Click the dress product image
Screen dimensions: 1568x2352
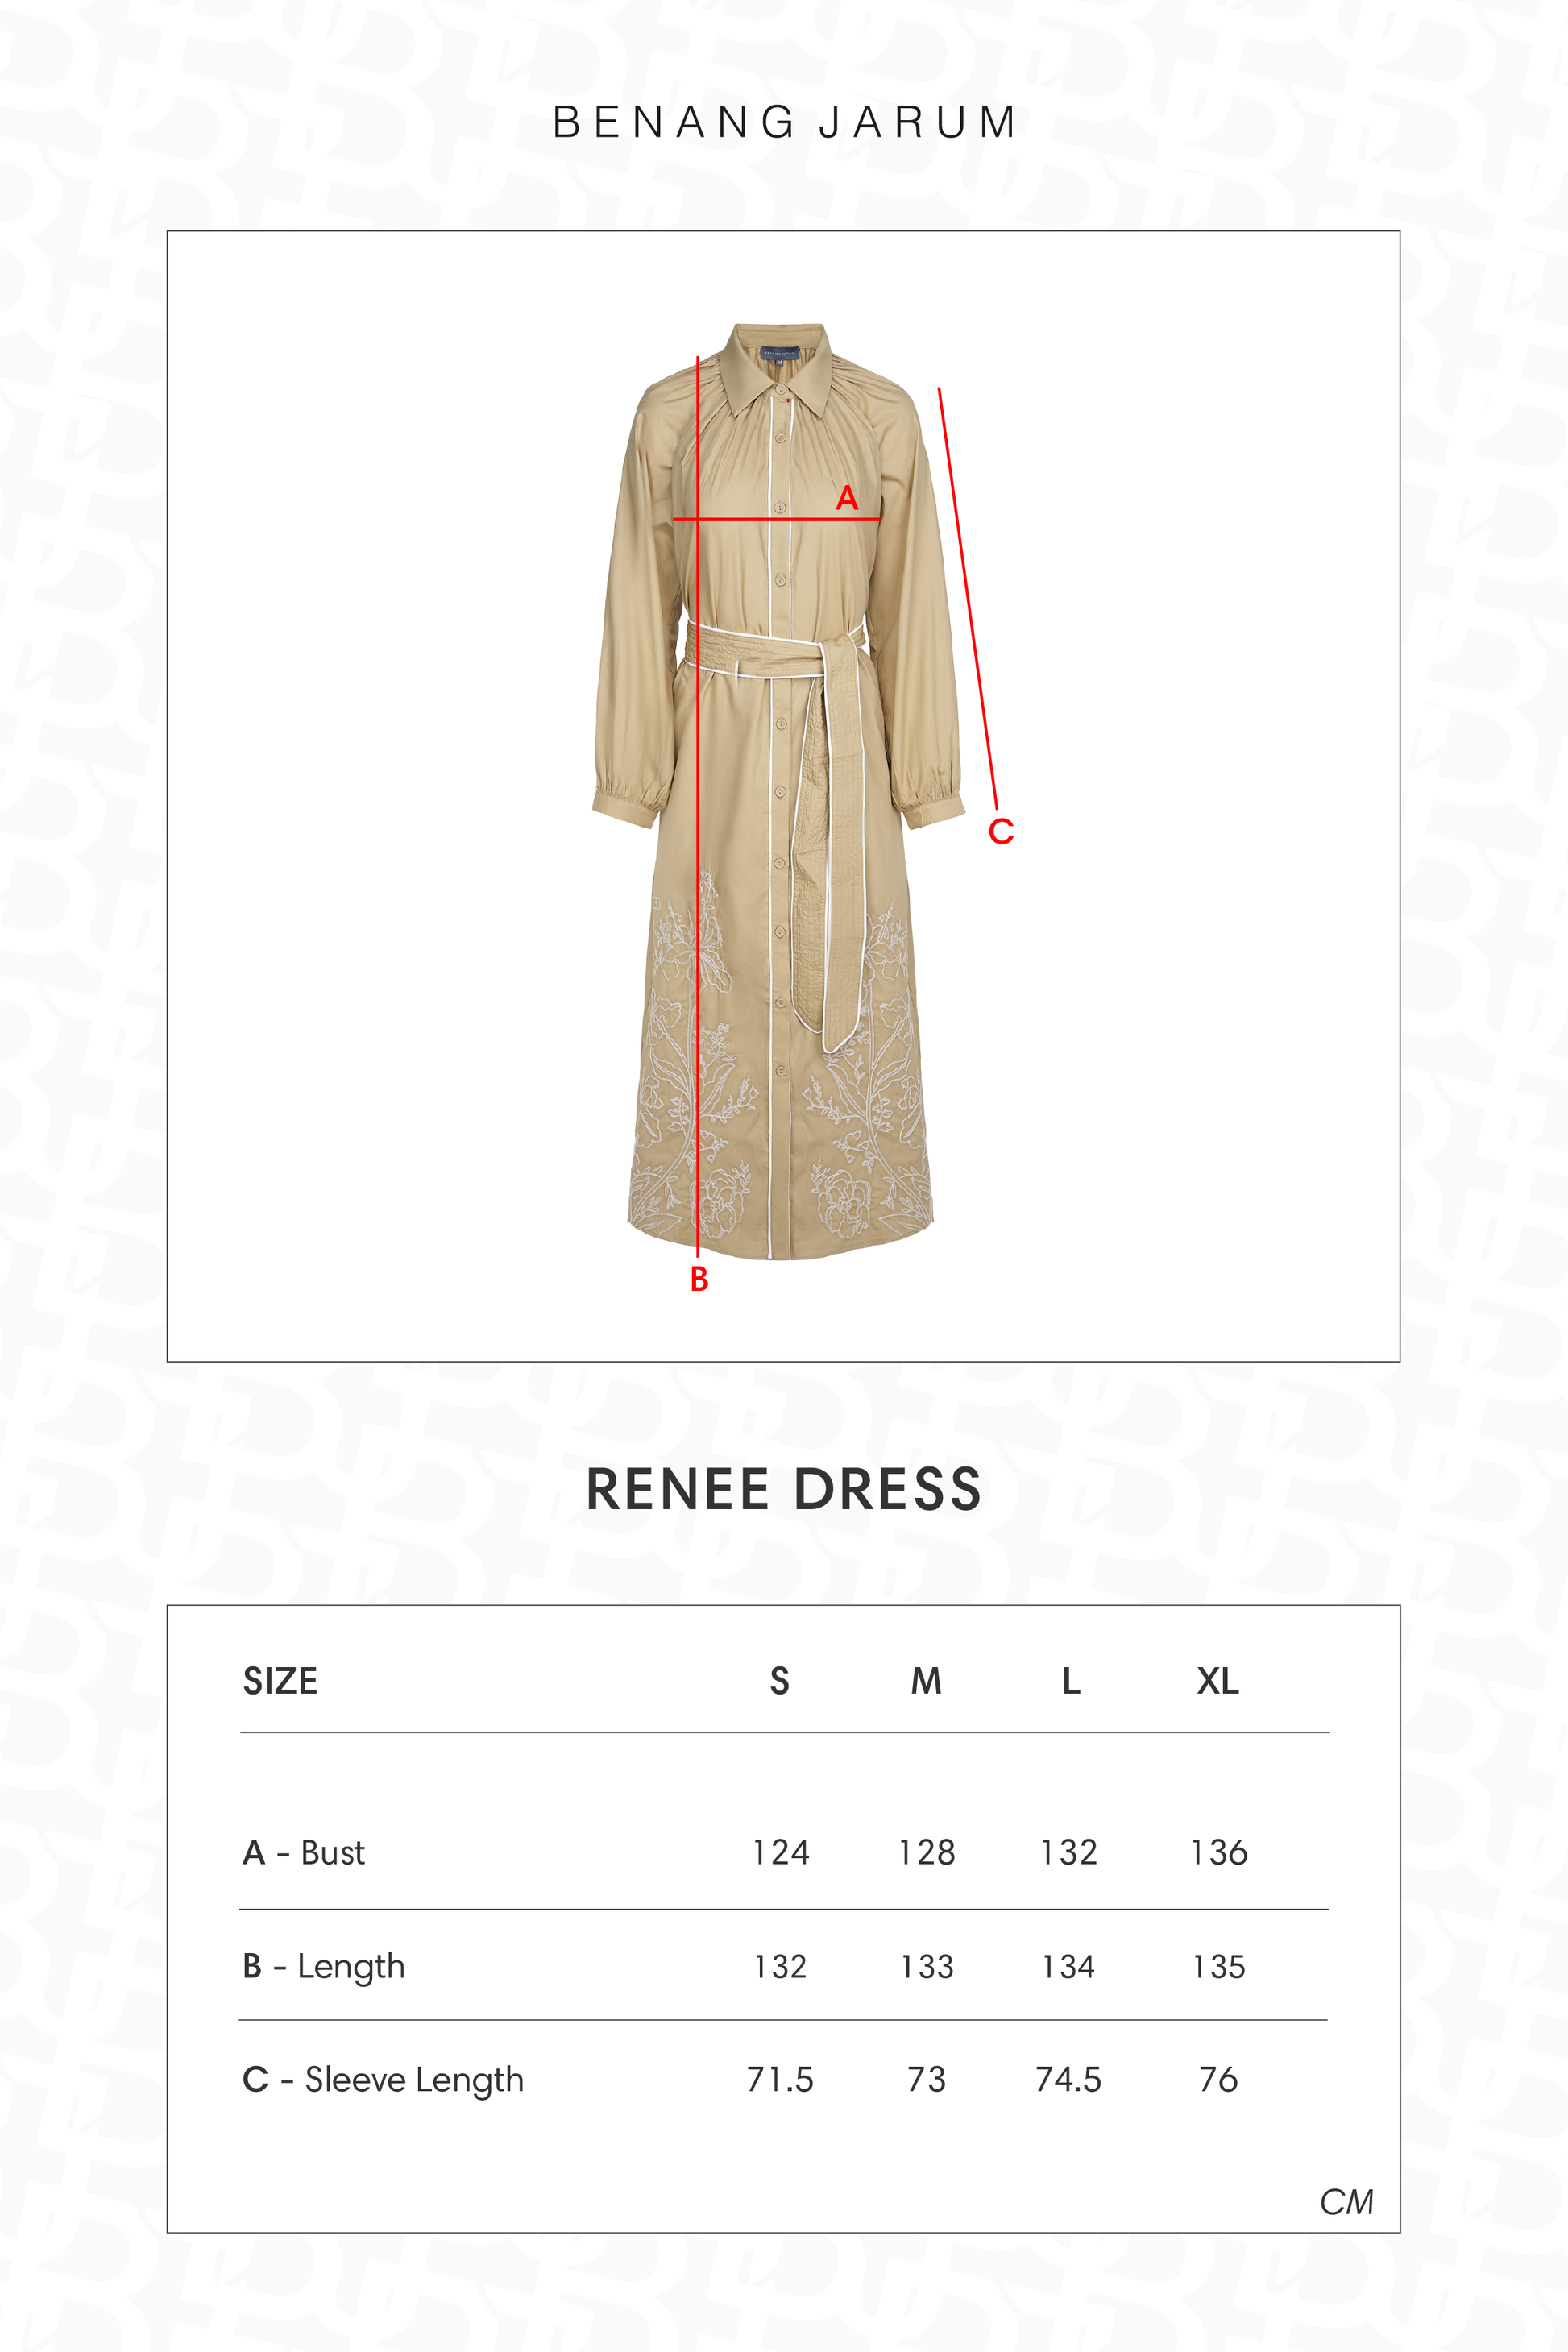780,790
